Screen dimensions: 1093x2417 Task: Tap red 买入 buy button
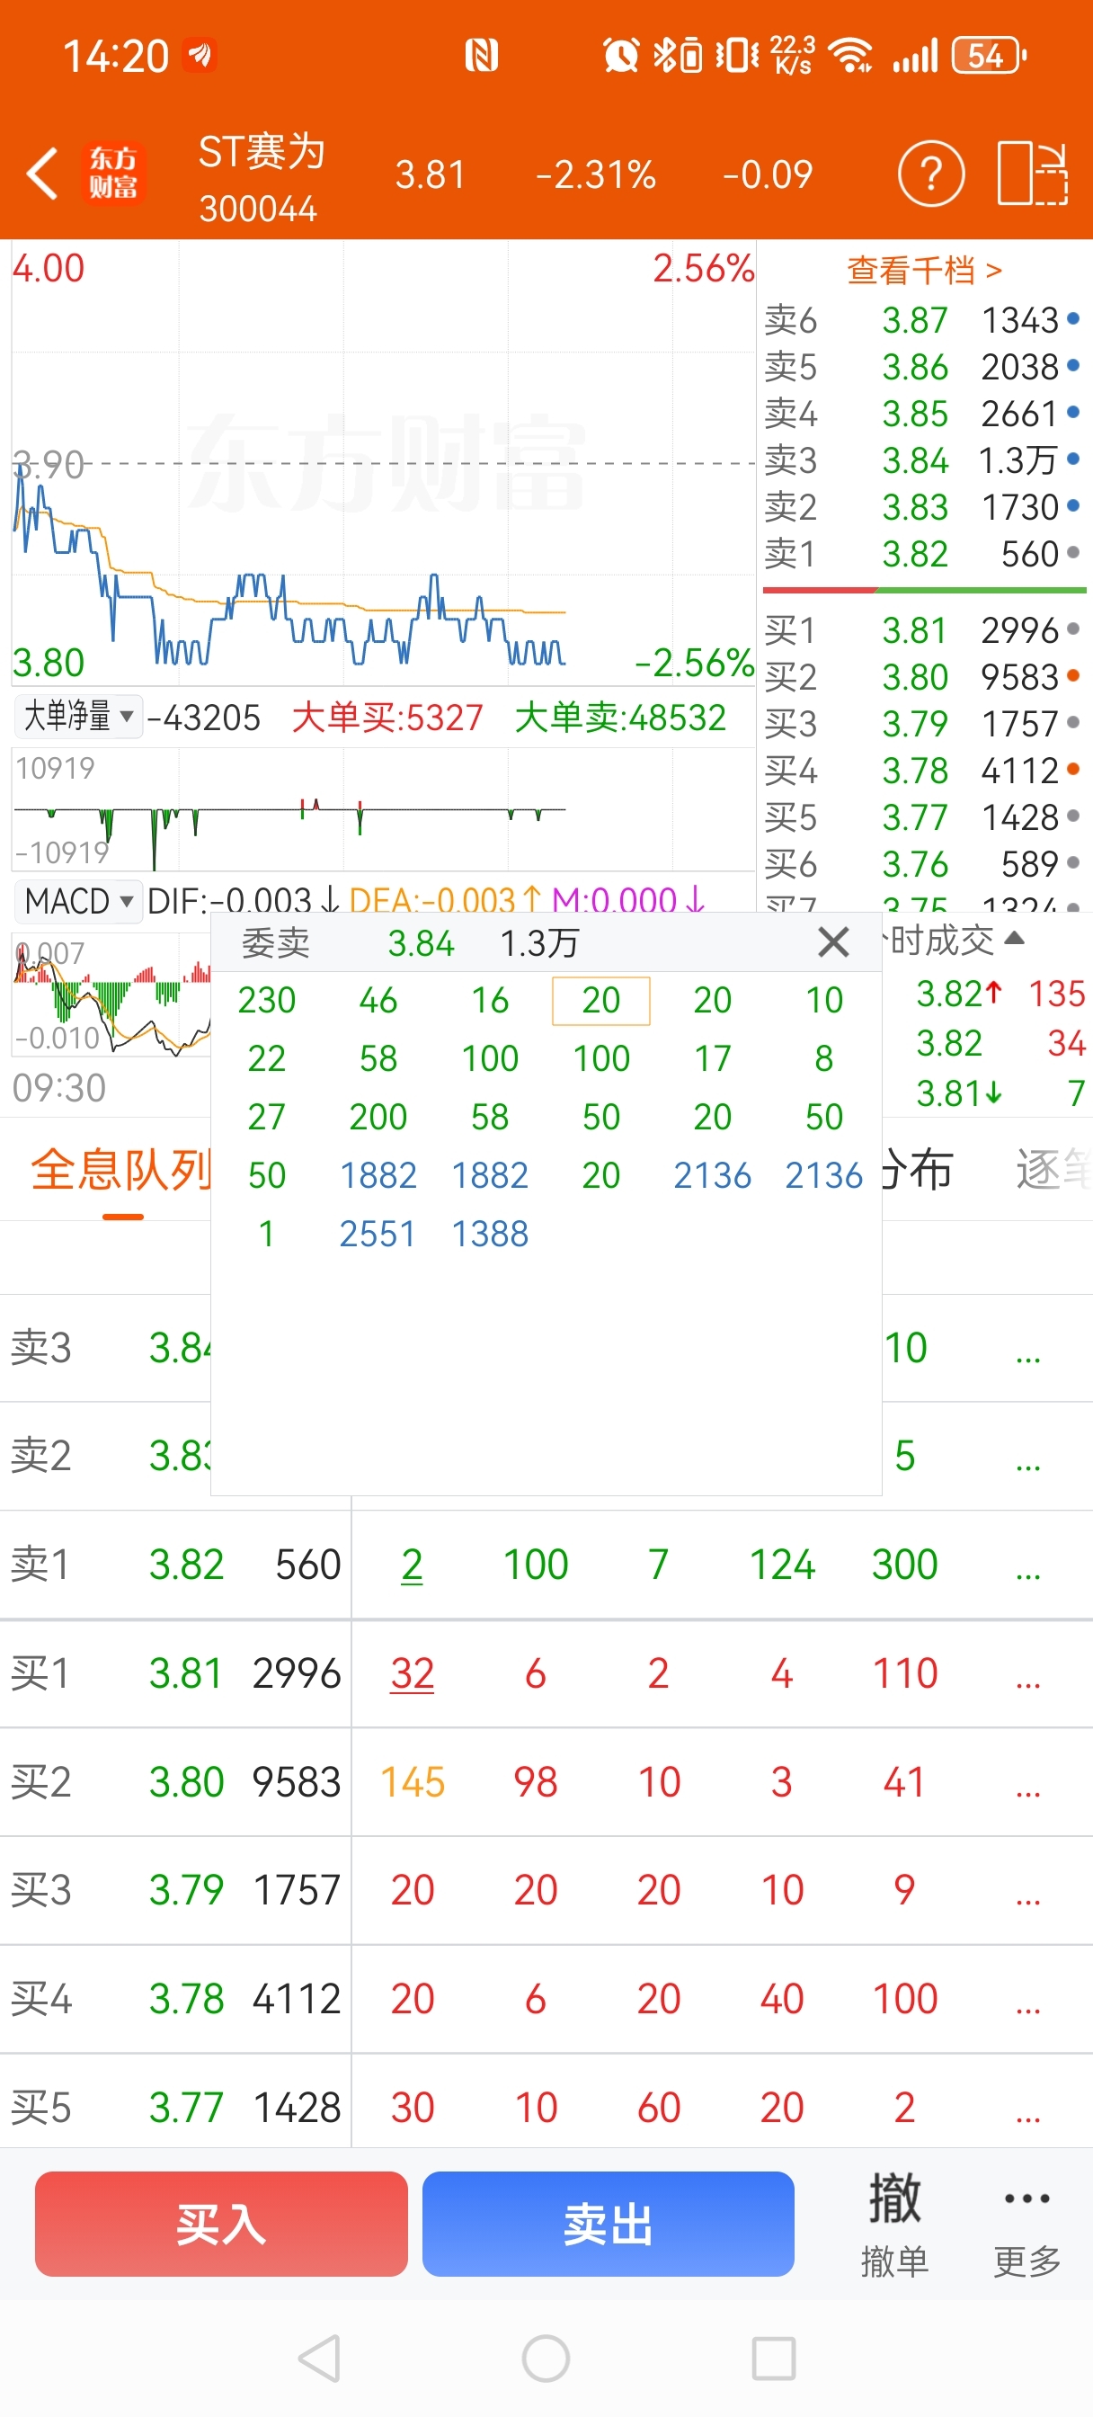point(221,2223)
